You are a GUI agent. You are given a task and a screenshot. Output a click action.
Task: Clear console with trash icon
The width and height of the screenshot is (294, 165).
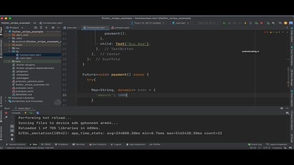coord(12,139)
